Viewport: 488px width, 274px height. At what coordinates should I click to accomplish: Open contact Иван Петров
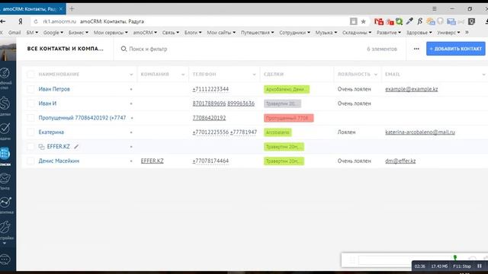54,89
